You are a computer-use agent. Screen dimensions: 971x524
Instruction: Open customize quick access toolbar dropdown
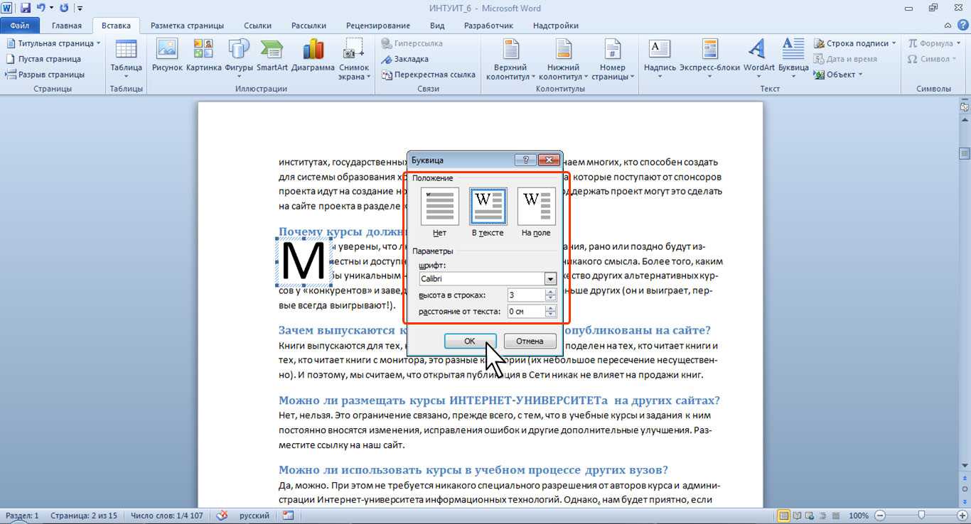click(x=80, y=9)
